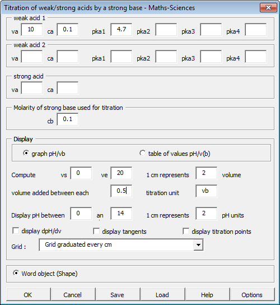Click the ve end volume field

tap(122, 173)
